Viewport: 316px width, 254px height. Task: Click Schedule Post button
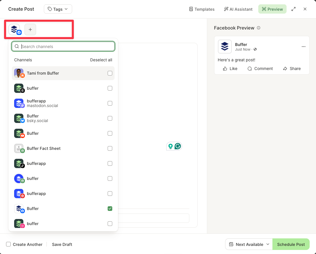291,244
